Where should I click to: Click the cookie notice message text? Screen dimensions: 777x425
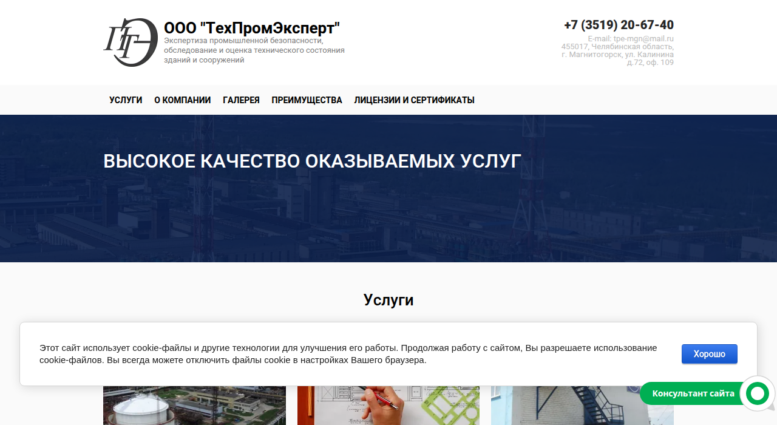[348, 354]
